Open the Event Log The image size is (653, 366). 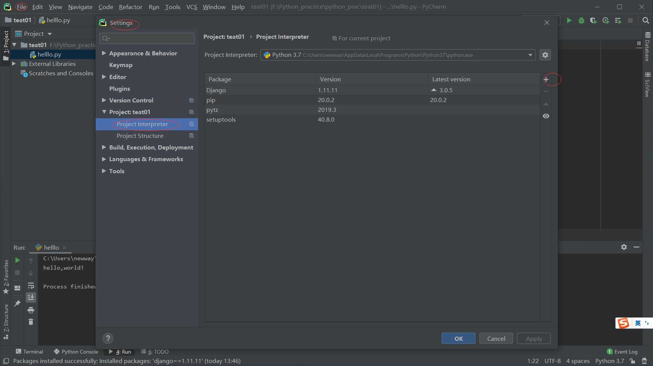click(622, 352)
